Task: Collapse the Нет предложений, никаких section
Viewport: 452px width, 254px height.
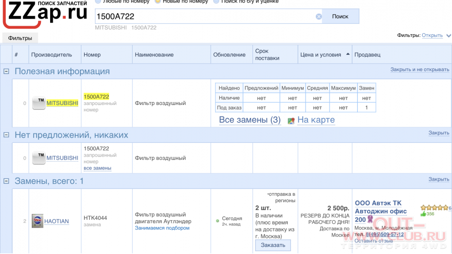Action: (x=6, y=135)
